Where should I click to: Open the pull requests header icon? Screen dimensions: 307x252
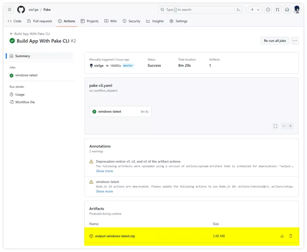[277, 10]
